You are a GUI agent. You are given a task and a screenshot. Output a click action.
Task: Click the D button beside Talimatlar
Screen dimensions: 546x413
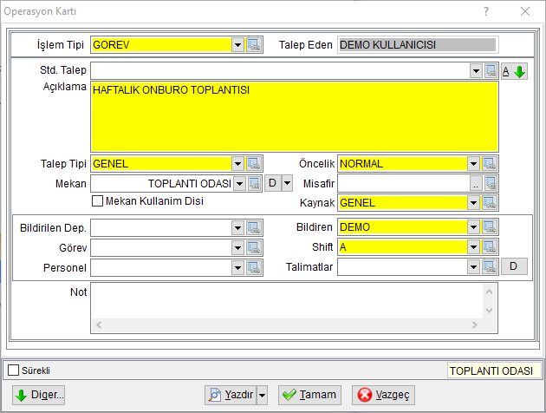click(x=514, y=266)
